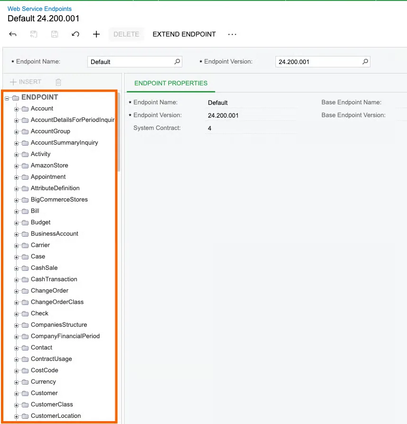Click the Base Endpoint Version label

[x=353, y=115]
